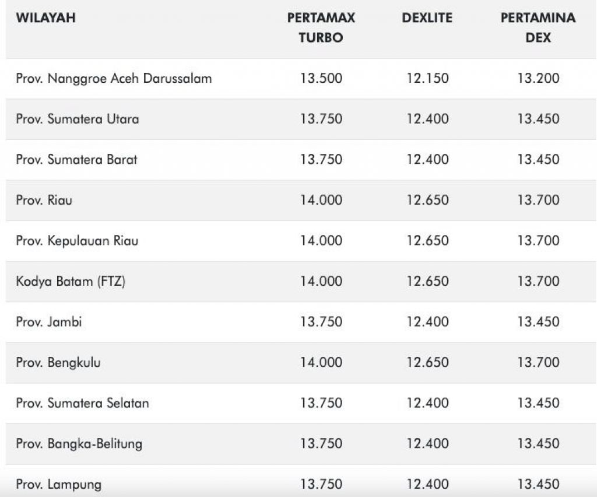Click the Prov. Riau row label
The image size is (597, 497).
[44, 200]
